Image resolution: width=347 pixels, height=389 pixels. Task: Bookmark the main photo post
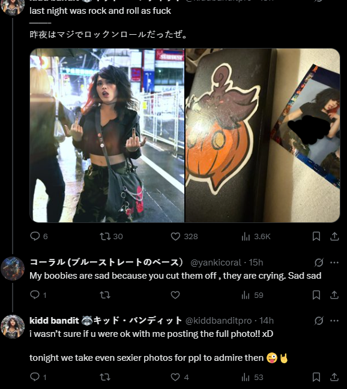[x=316, y=236]
